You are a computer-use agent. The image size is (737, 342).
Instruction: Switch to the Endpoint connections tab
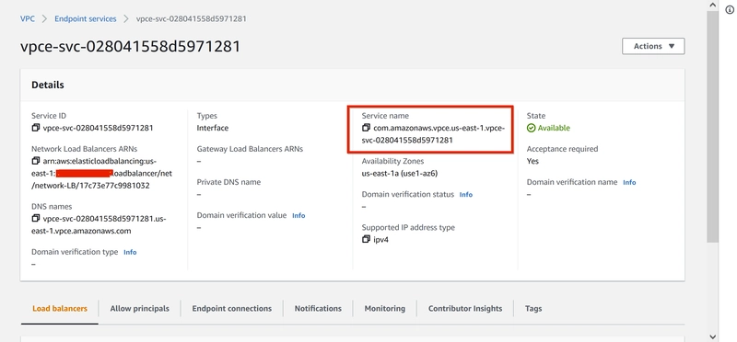coord(232,309)
